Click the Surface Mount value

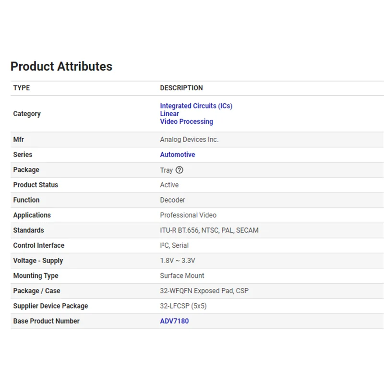pos(182,276)
